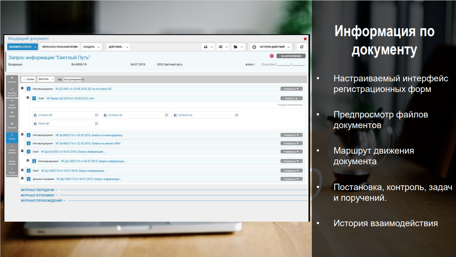
Task: Expand the ЖУРНАЛ ОТПРАВКИ section
Action: 39,195
